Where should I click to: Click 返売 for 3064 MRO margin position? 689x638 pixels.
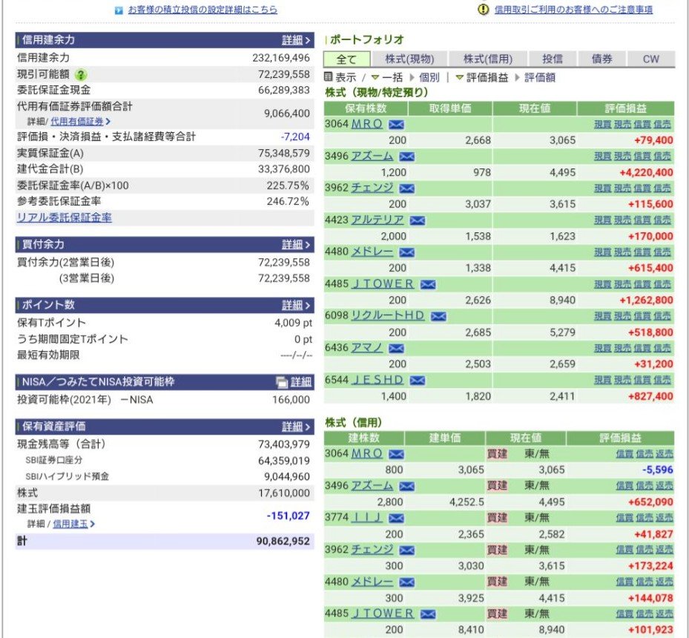pos(665,453)
